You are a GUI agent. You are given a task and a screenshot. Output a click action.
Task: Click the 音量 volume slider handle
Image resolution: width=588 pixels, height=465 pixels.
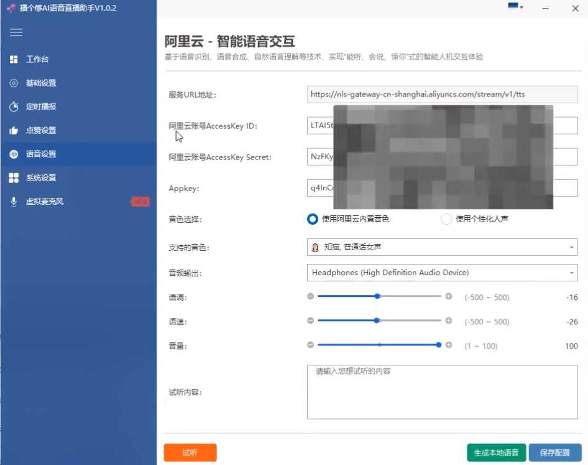[439, 345]
